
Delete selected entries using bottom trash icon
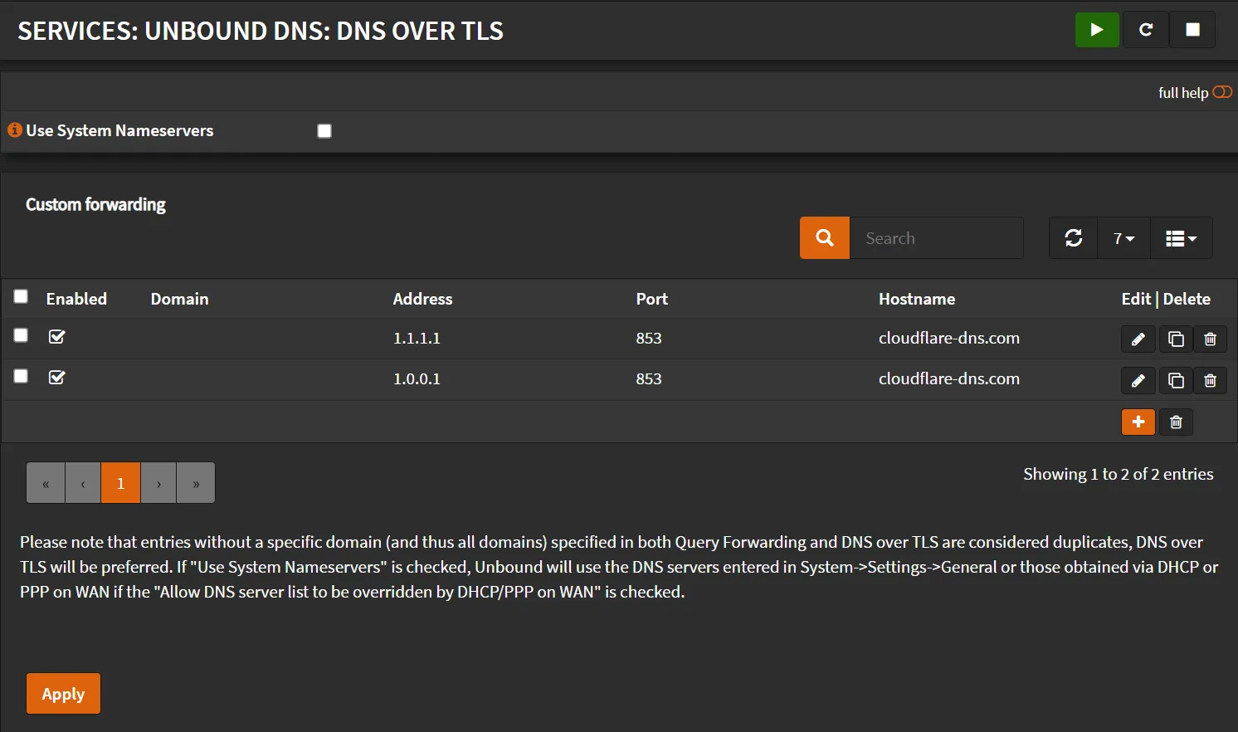pyautogui.click(x=1175, y=422)
